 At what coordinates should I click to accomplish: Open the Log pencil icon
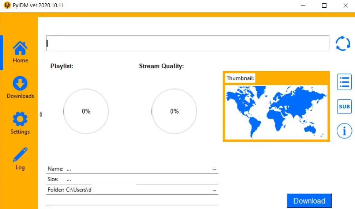tap(20, 155)
